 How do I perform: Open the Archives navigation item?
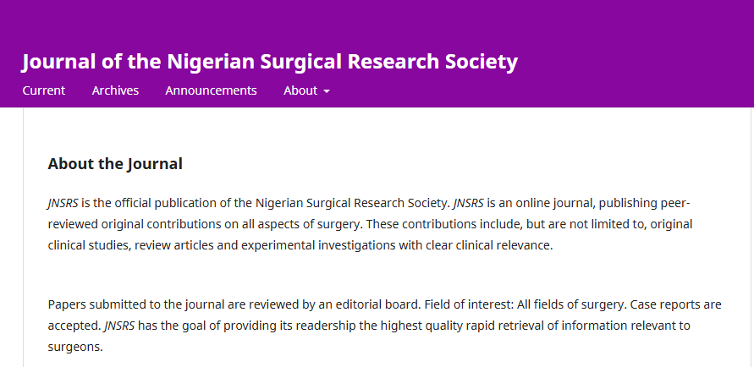click(115, 90)
